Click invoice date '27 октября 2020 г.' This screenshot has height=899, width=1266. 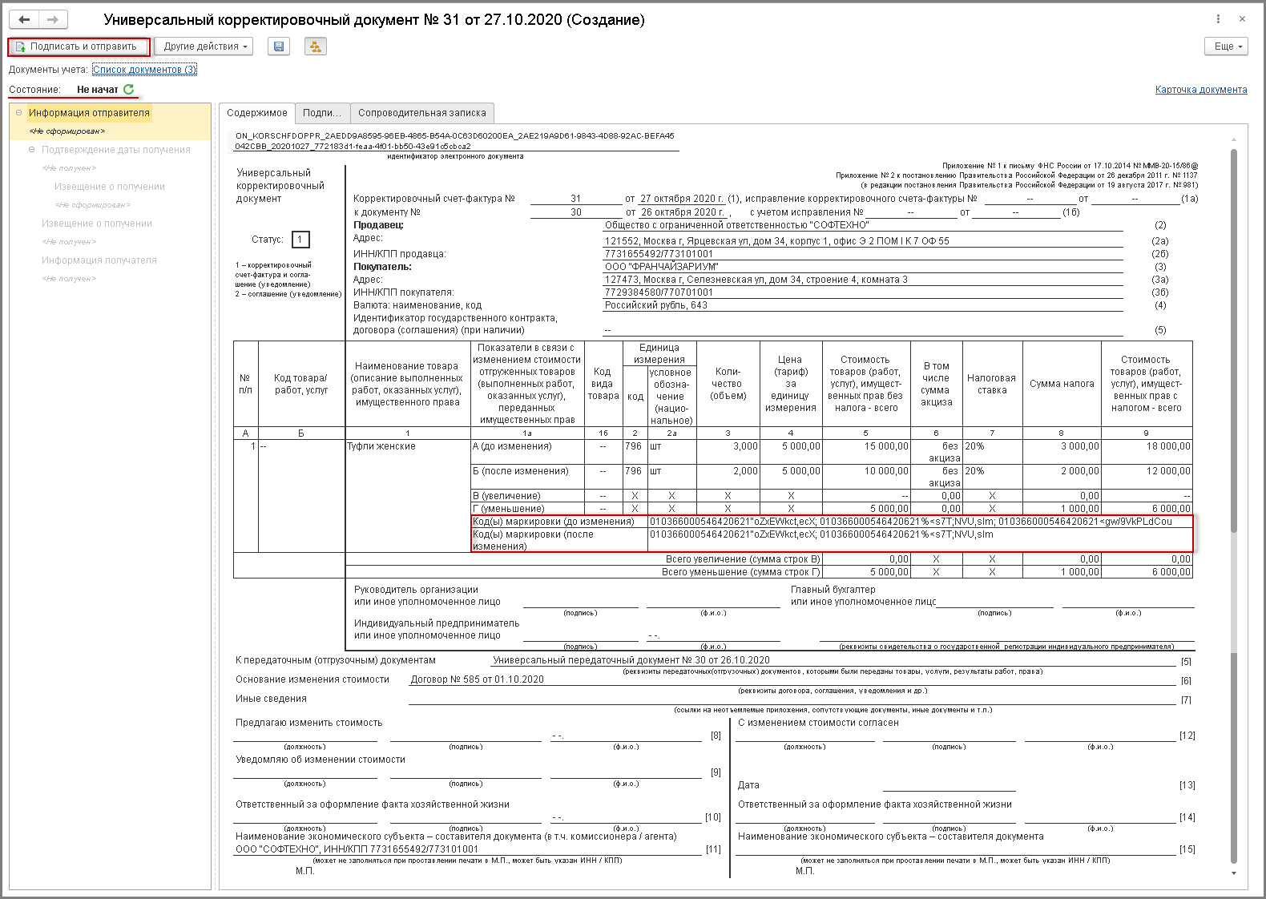tap(682, 199)
